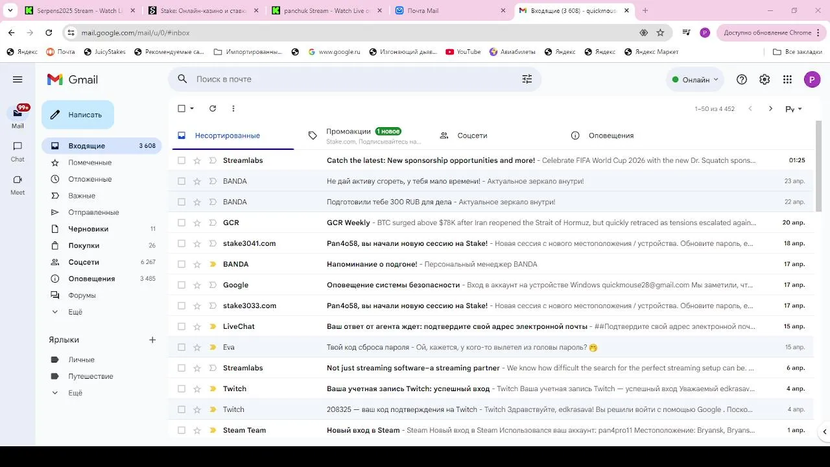Screen dimensions: 830x467
Task: Open Google apps grid
Action: coord(787,79)
